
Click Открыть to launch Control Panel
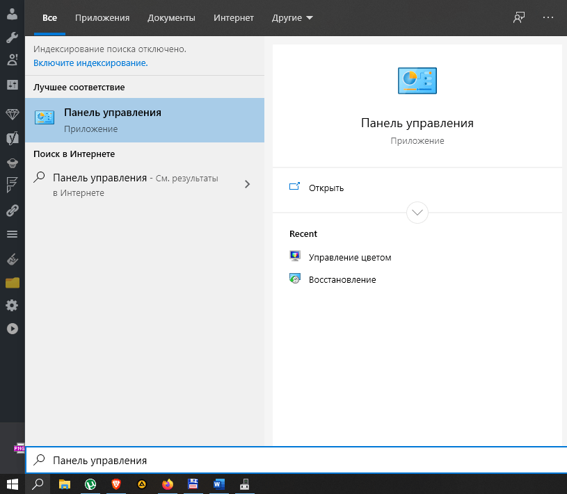tap(326, 188)
